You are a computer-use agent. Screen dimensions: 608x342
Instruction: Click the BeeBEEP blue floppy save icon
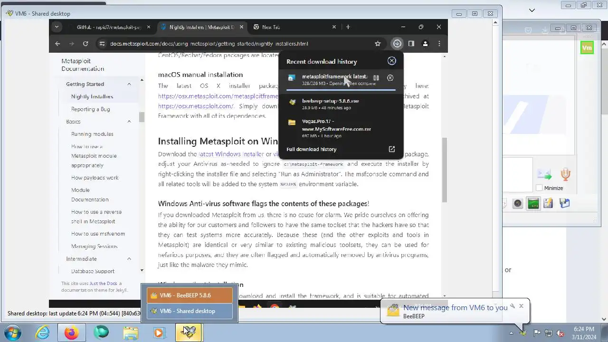point(564,204)
